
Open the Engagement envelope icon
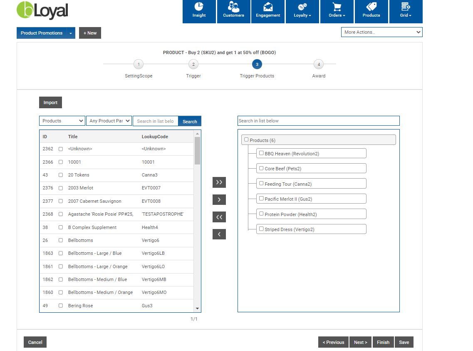268,7
